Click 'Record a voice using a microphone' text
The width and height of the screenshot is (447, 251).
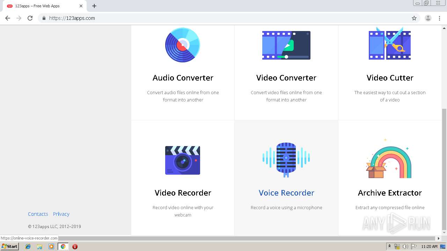tap(286, 207)
